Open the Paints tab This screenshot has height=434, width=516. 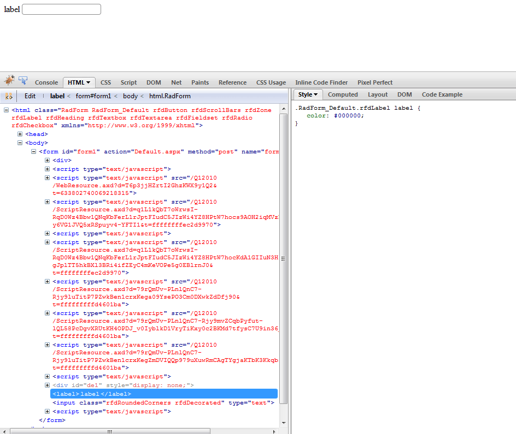pyautogui.click(x=200, y=82)
